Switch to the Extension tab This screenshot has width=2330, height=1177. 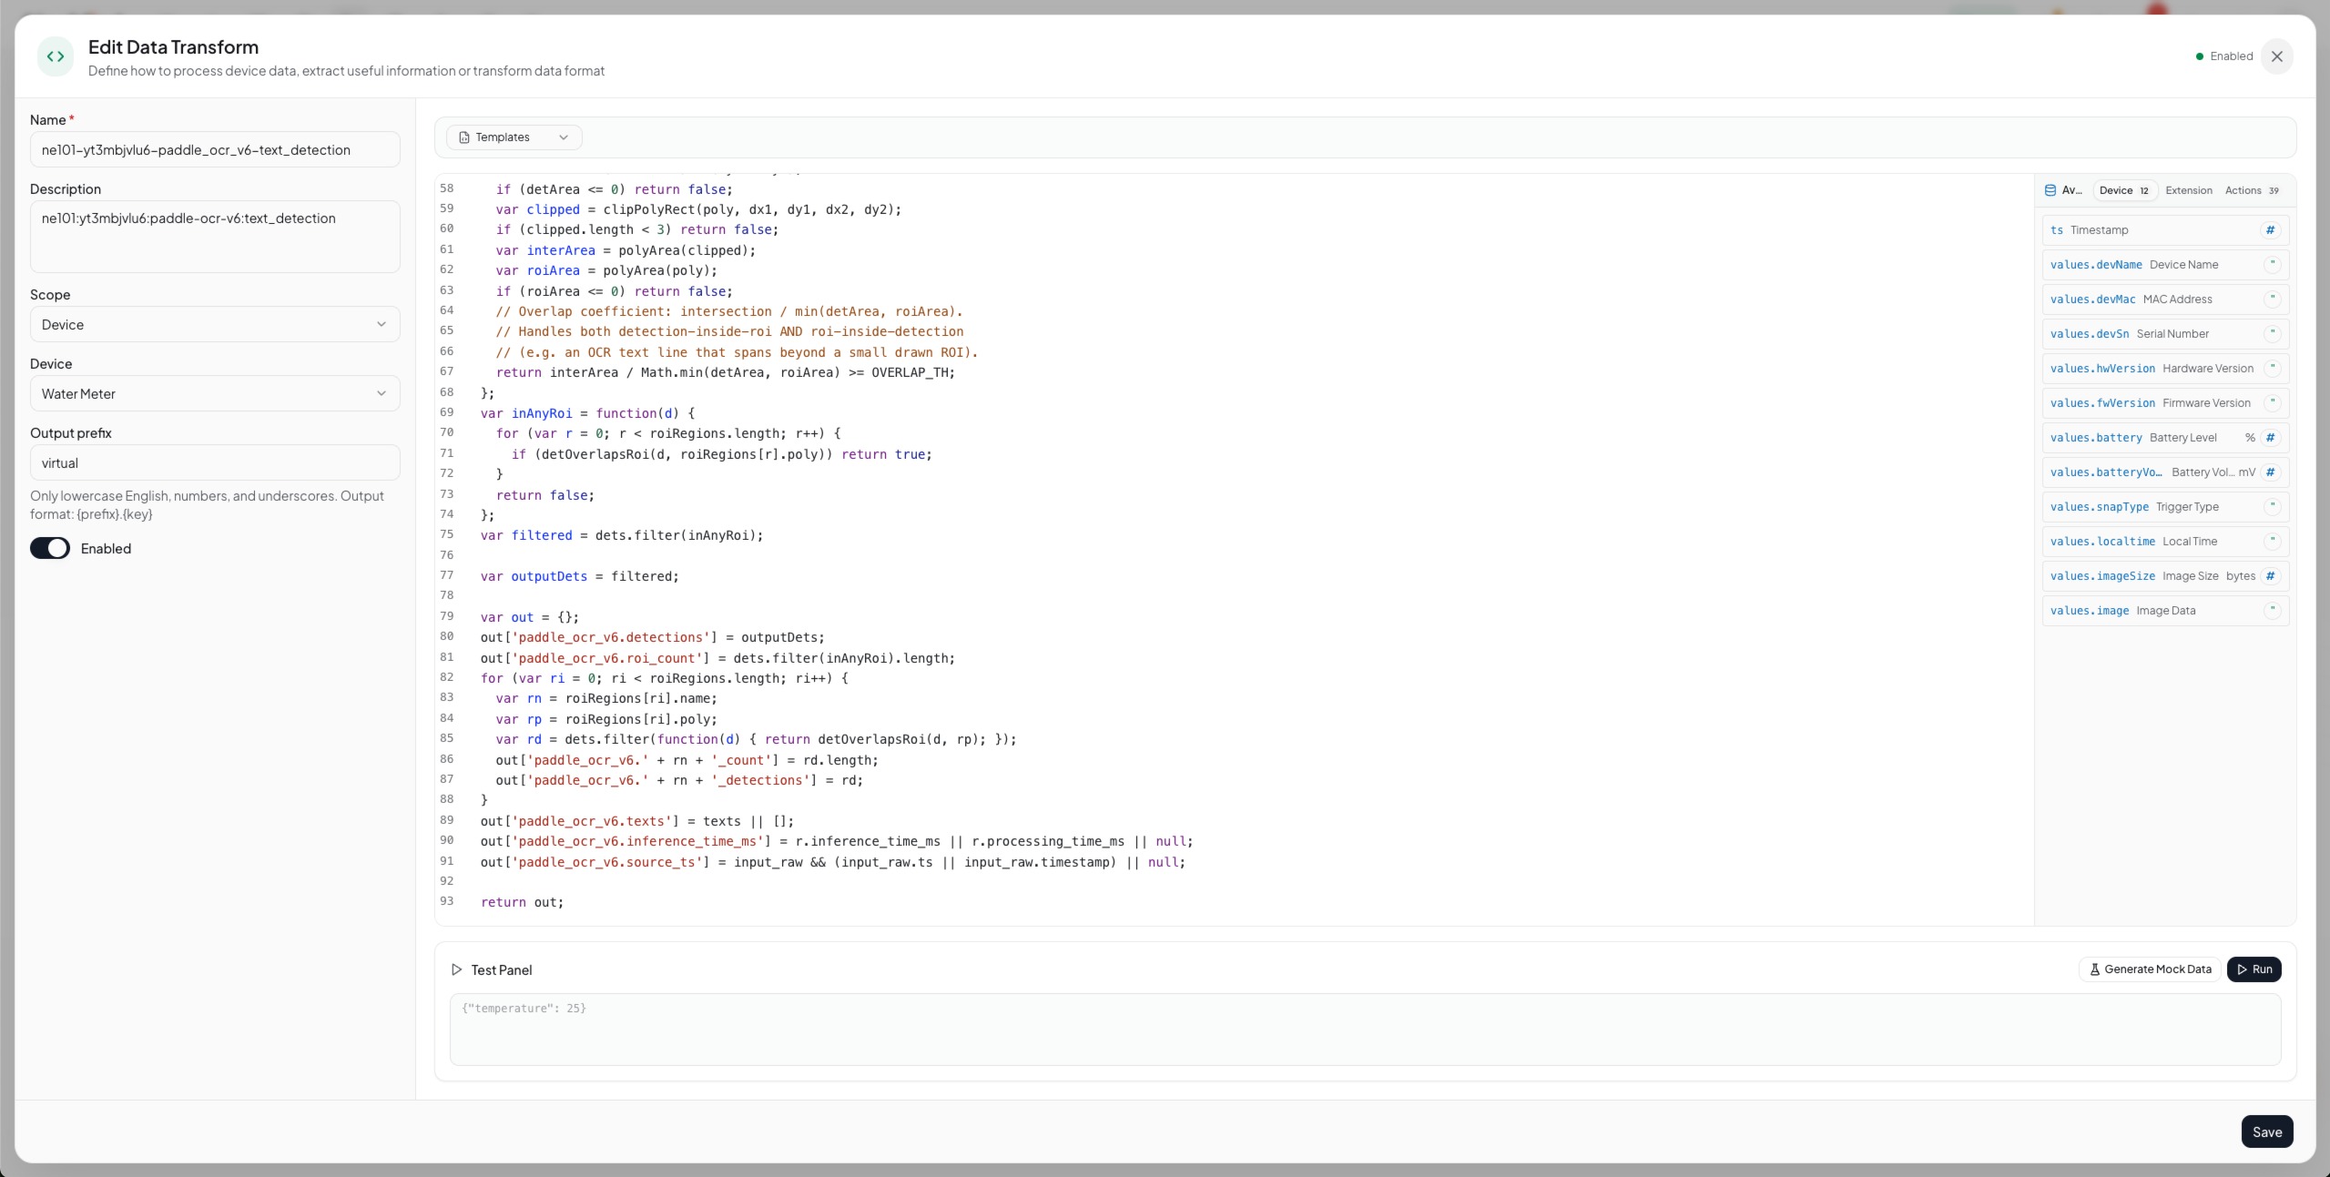(x=2189, y=190)
